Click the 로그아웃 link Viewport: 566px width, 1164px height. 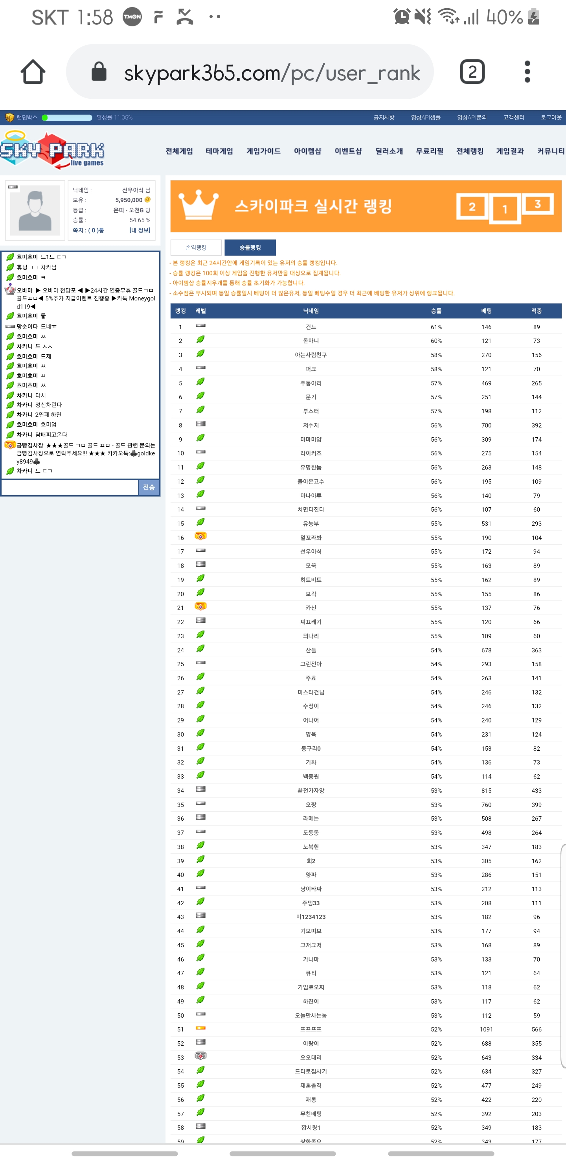coord(551,118)
